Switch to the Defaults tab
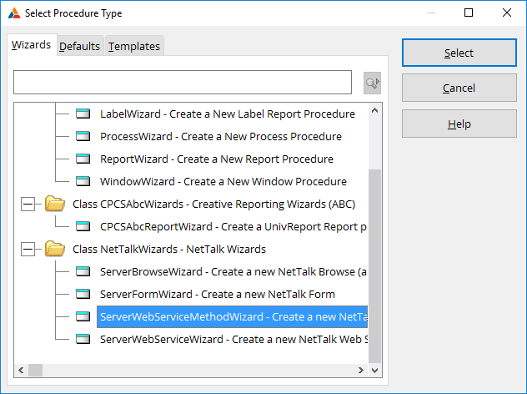This screenshot has height=394, width=527. (x=79, y=47)
